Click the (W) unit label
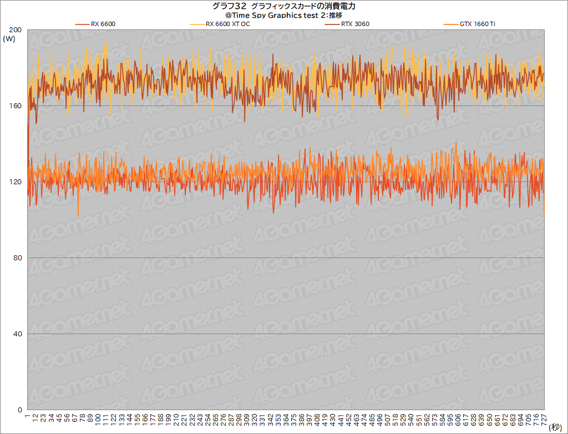This screenshot has height=434, width=568. coord(9,39)
